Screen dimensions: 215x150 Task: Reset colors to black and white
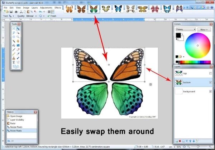[x=177, y=39]
